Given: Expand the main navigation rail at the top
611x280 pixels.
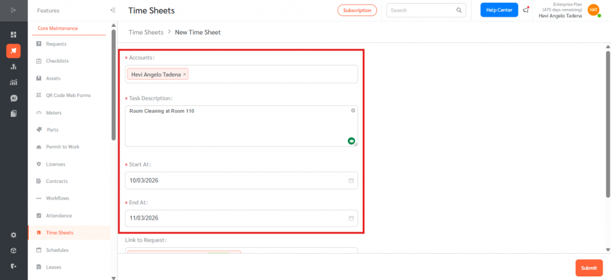Looking at the screenshot, I should click(x=13, y=10).
